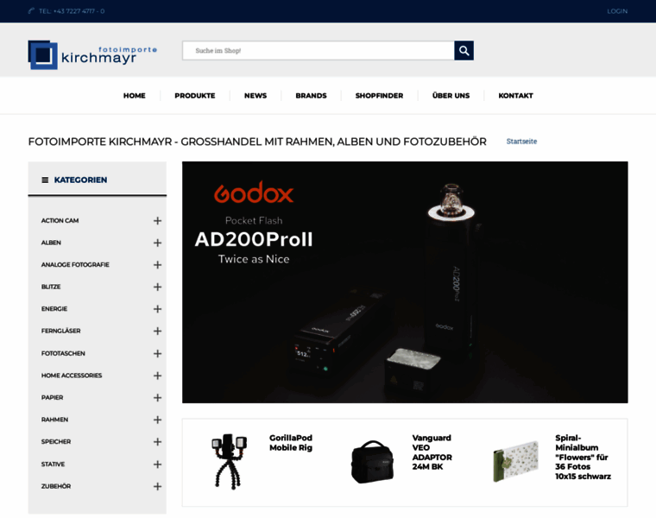
Task: Expand the Speicher category plus
Action: click(157, 442)
